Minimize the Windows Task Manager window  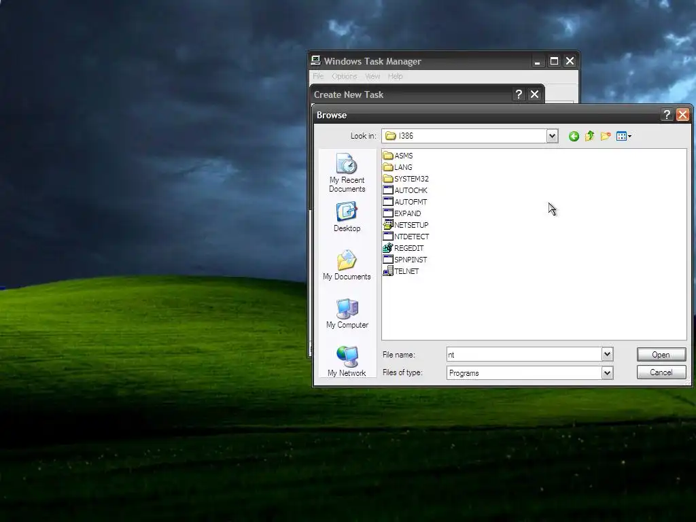538,60
